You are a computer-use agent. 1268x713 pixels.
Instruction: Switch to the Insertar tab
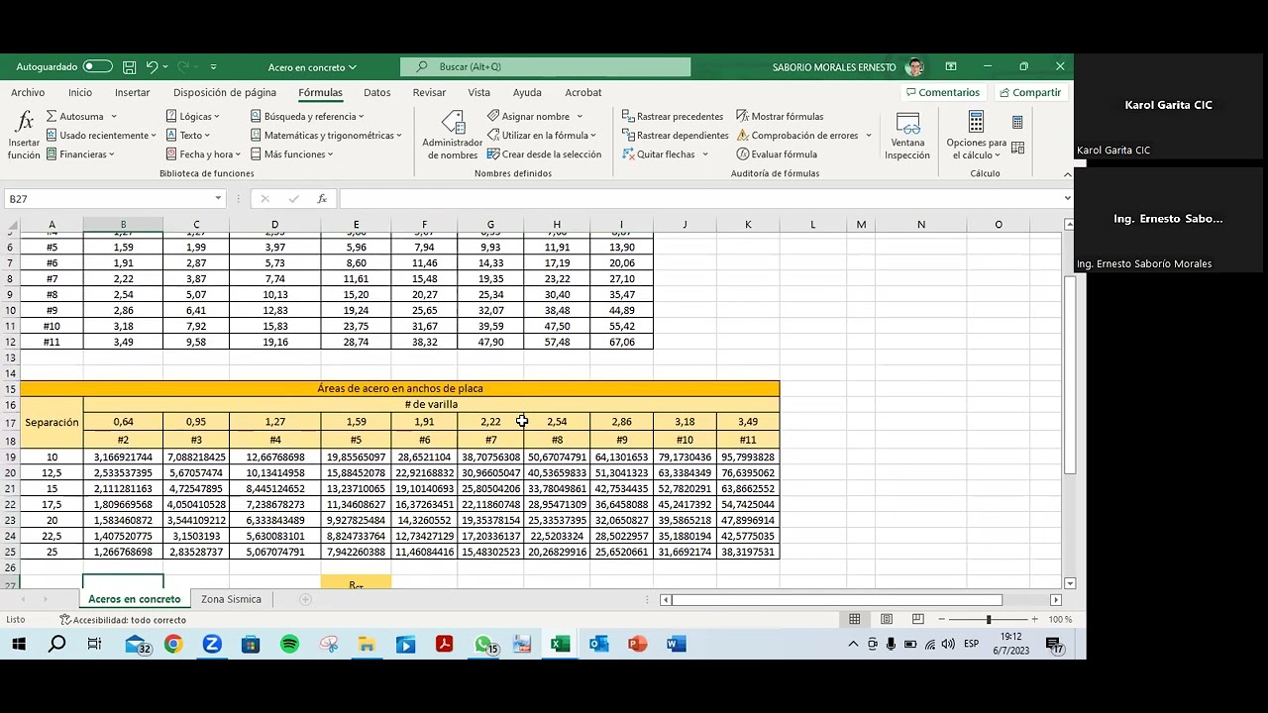click(x=132, y=92)
